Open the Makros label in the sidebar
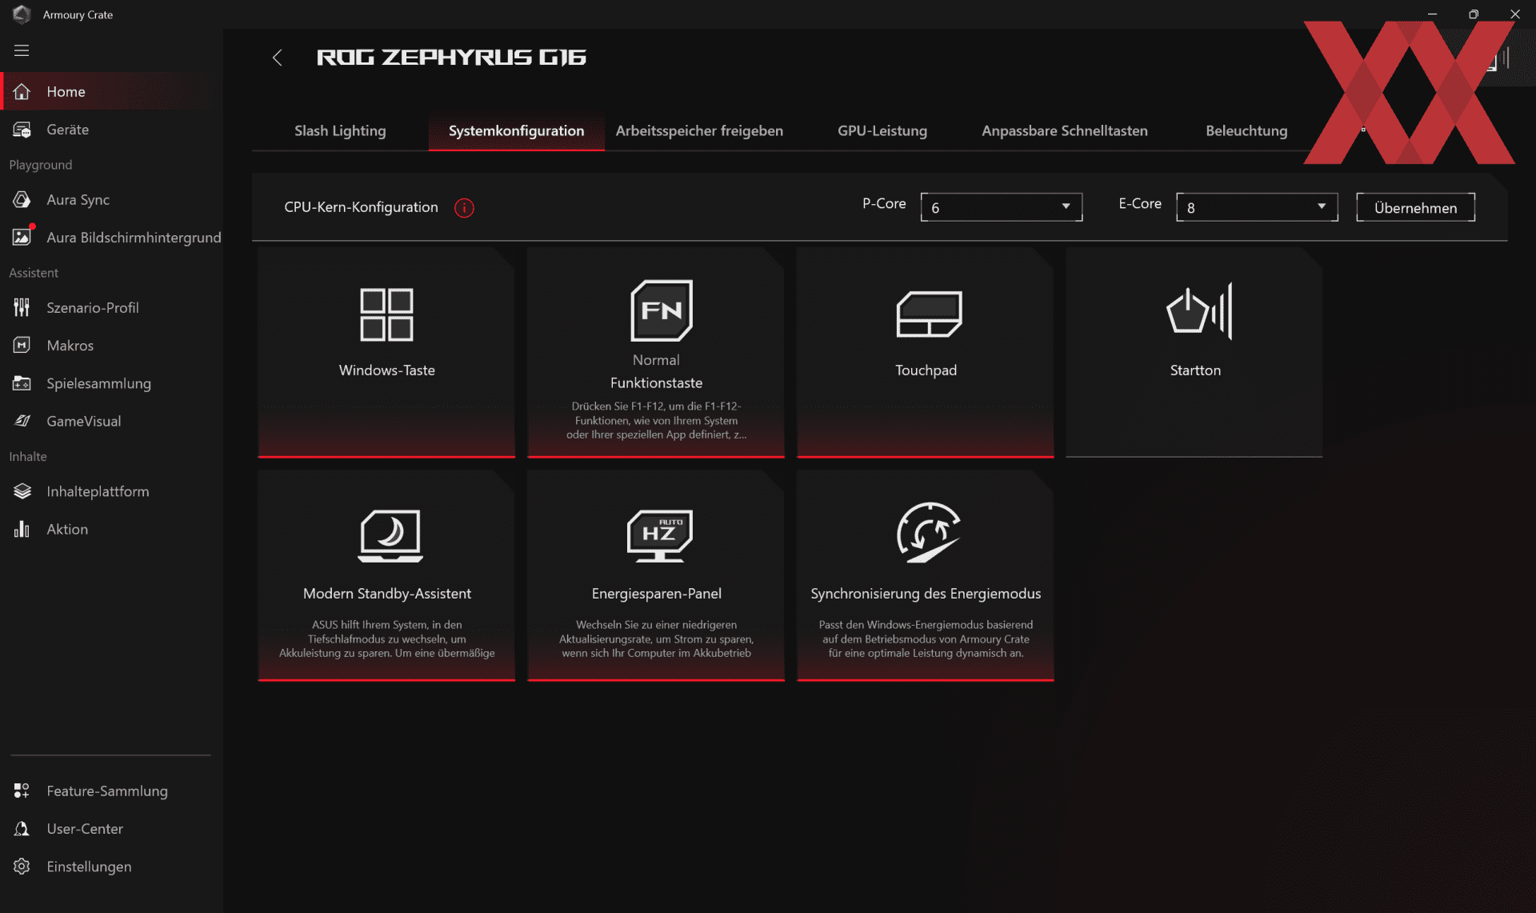The height and width of the screenshot is (913, 1536). [70, 346]
